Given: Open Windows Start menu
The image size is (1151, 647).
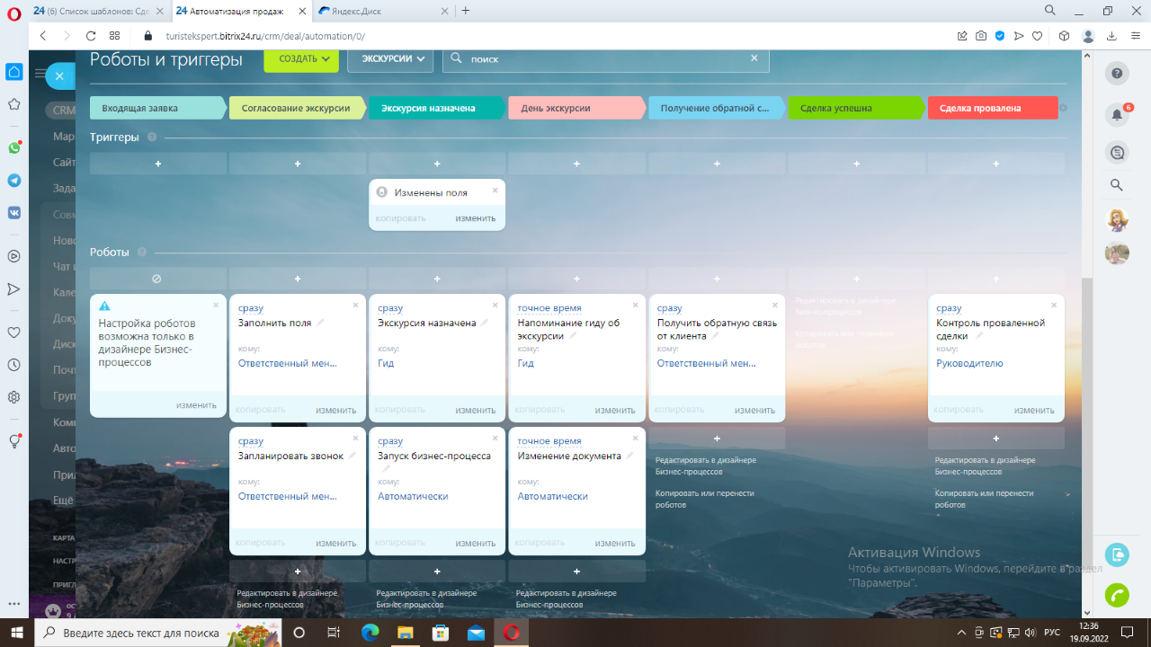Looking at the screenshot, I should (x=17, y=633).
